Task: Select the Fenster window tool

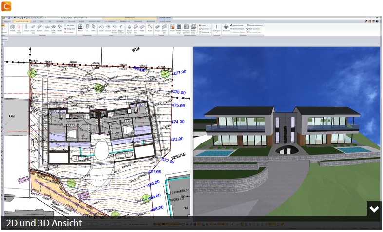Action: [x=80, y=28]
